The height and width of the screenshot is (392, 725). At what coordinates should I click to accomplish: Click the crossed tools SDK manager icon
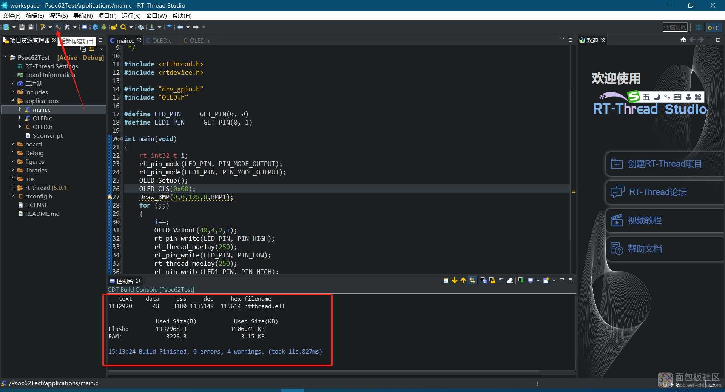[x=67, y=27]
